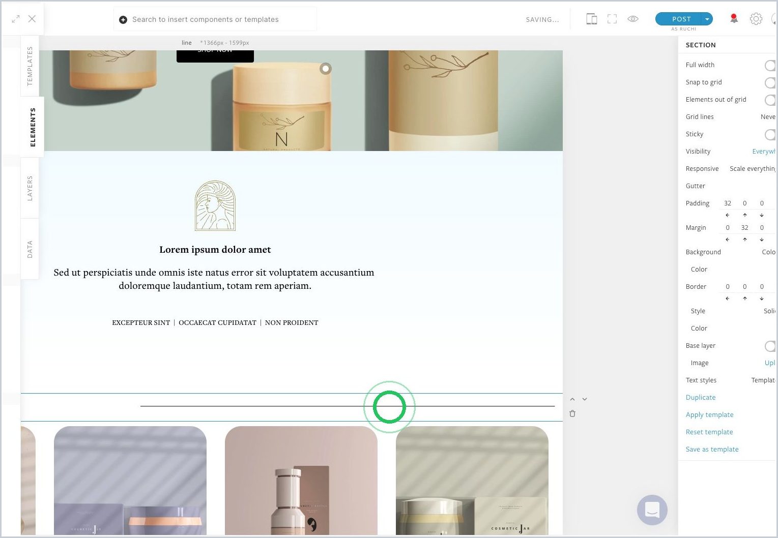Switch to the Layers side tab
Viewport: 778px width, 538px height.
[x=30, y=188]
